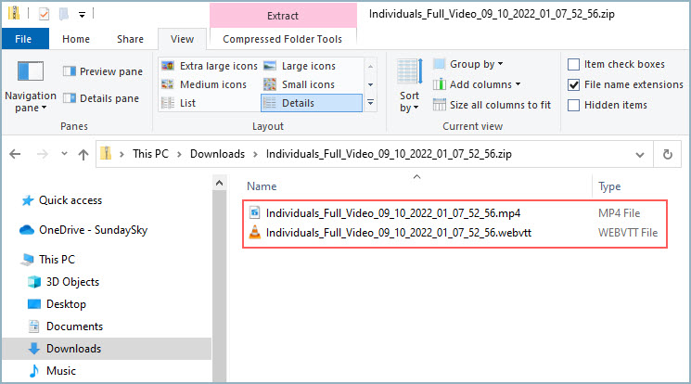Click layout gallery down arrow

[x=371, y=84]
